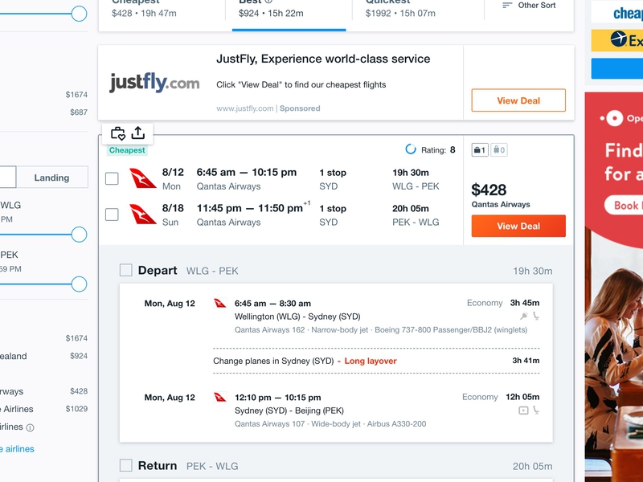Screen dimensions: 643x482
Task: Tick the Return PEK - WLG checkbox
Action: tap(126, 466)
